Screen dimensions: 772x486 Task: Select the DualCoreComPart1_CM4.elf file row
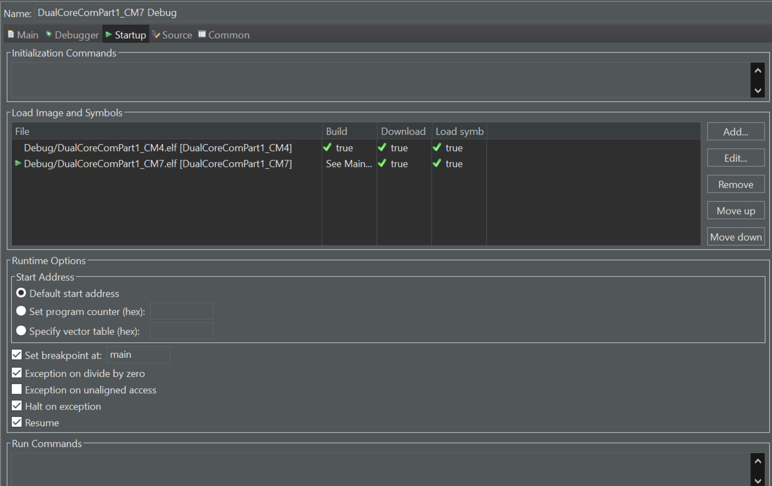click(x=158, y=148)
